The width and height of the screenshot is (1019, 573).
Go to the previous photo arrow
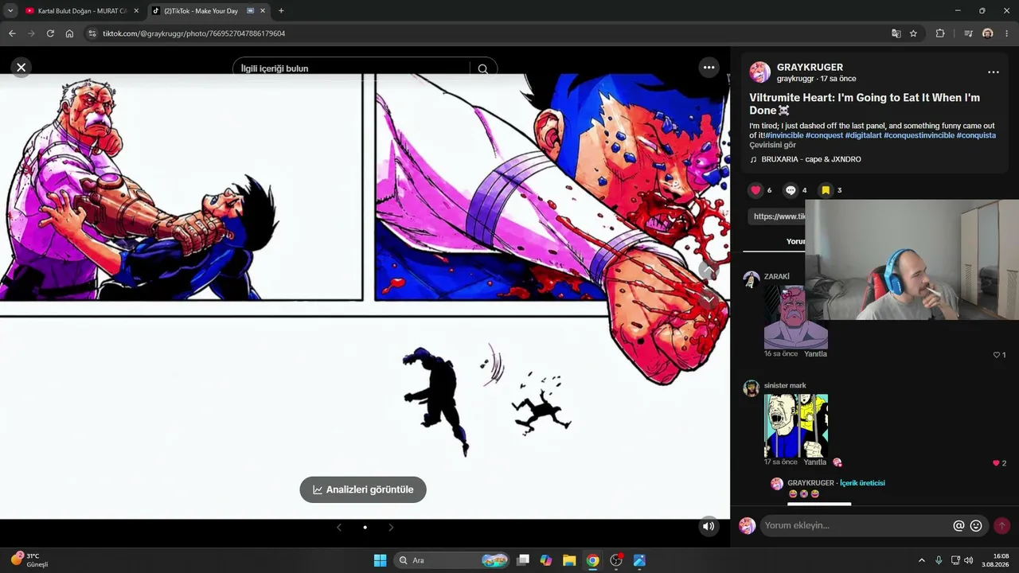pos(339,527)
